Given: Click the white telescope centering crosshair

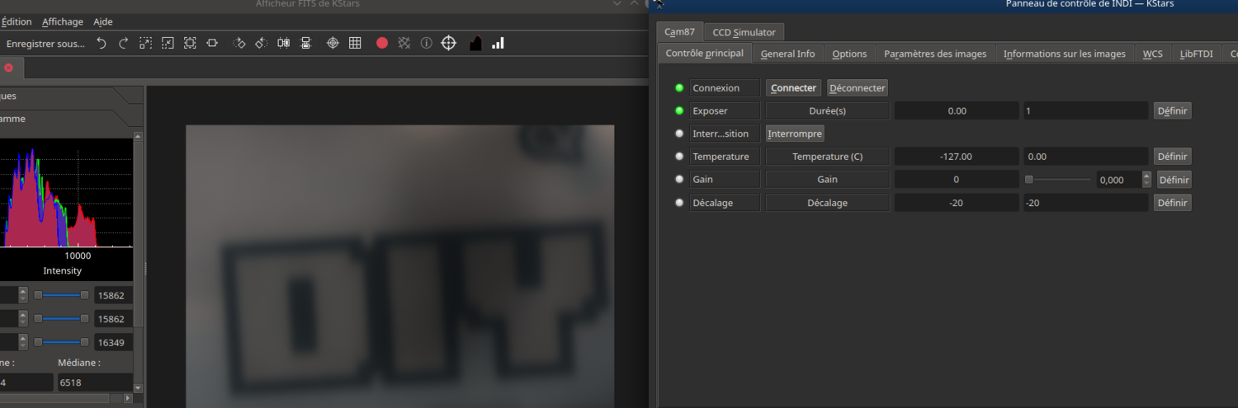Looking at the screenshot, I should (449, 43).
